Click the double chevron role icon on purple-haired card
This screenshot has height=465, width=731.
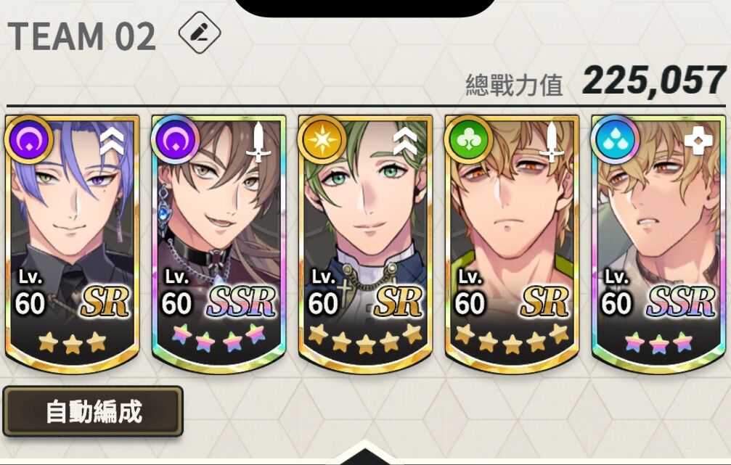click(x=113, y=141)
